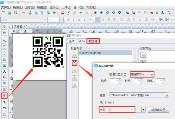This screenshot has height=119, width=175.
Task: Toggle center text alignment
Action: (103, 20)
